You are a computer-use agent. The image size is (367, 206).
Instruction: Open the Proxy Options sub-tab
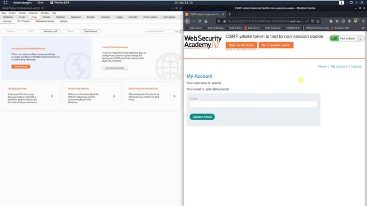(64, 21)
